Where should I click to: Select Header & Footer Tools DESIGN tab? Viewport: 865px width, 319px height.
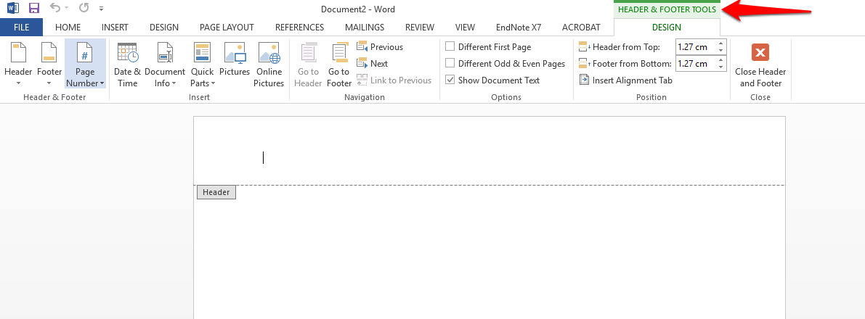pos(667,27)
